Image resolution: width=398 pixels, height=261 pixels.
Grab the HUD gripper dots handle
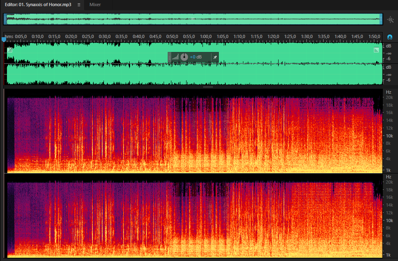click(x=170, y=57)
